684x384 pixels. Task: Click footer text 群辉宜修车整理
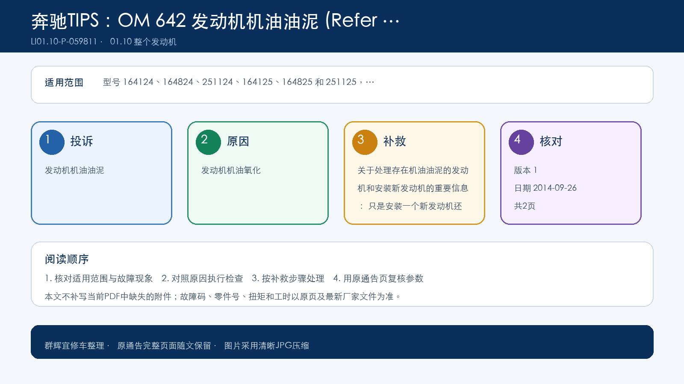[74, 346]
